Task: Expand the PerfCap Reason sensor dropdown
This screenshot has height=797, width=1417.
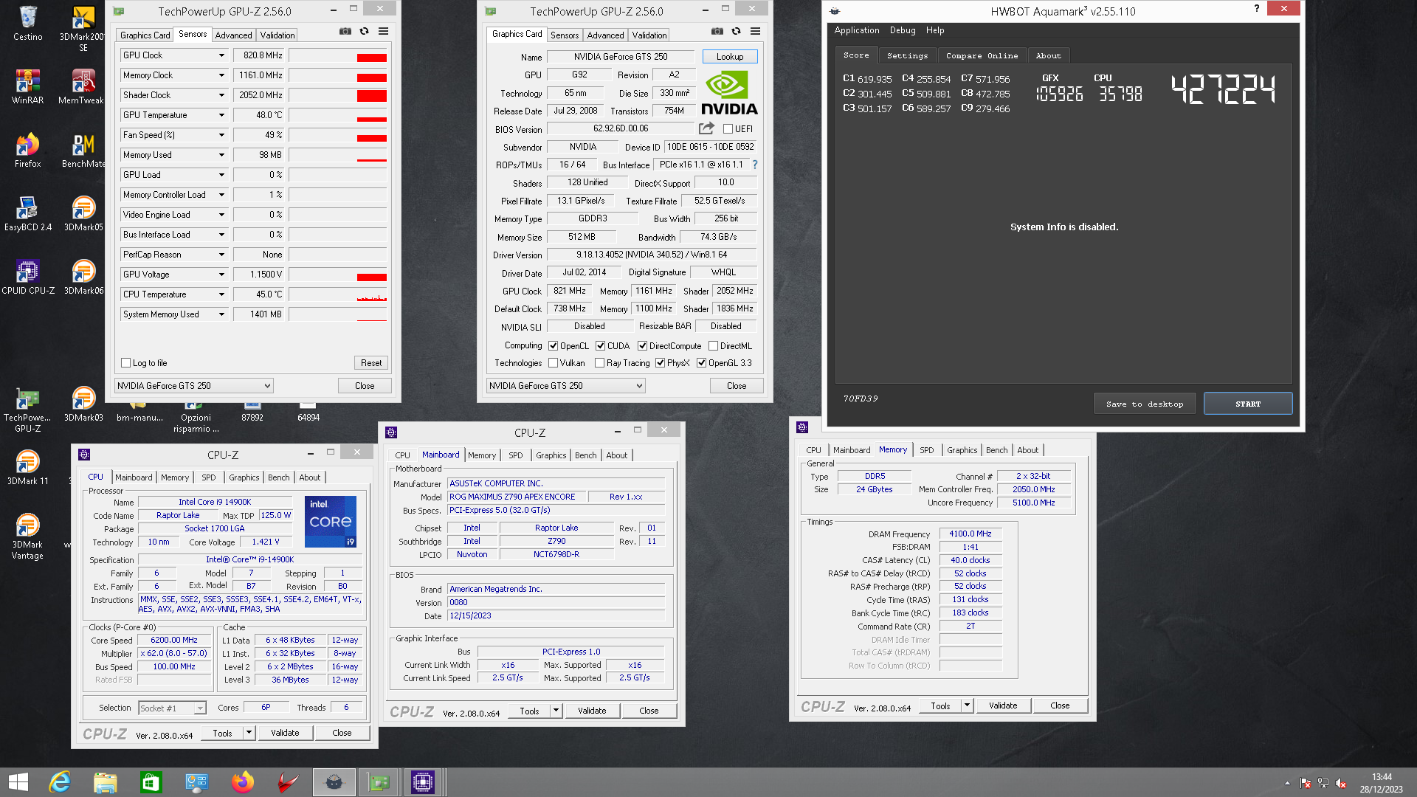Action: (x=221, y=255)
